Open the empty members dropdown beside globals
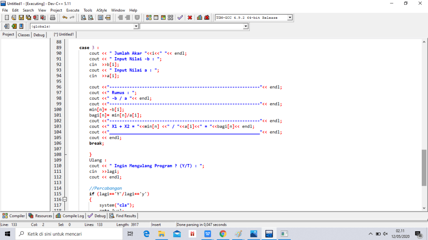 click(246, 26)
